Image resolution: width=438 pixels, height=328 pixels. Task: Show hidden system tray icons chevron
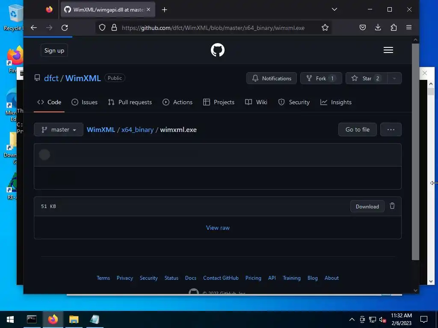352,319
